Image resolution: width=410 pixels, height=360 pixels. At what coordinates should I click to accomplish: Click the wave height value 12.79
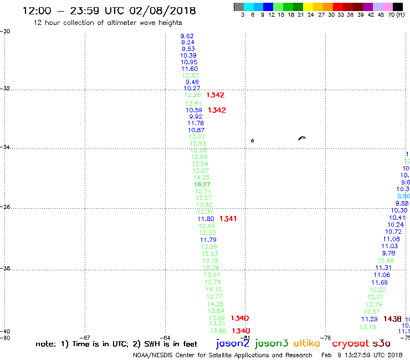[373, 305]
